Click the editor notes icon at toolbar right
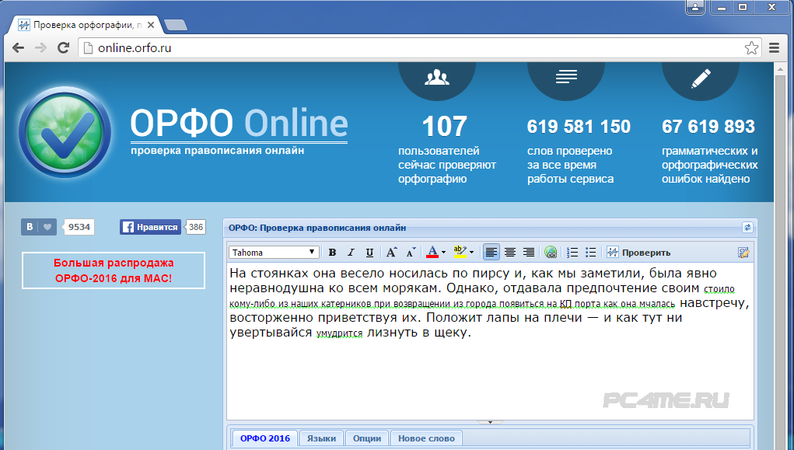 (743, 252)
